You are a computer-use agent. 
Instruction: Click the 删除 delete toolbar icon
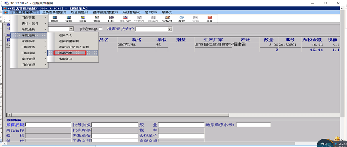pos(55,19)
